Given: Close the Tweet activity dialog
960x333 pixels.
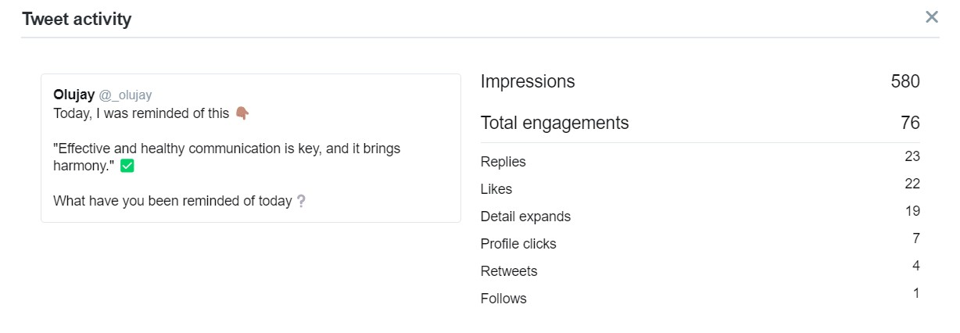Looking at the screenshot, I should coord(931,17).
